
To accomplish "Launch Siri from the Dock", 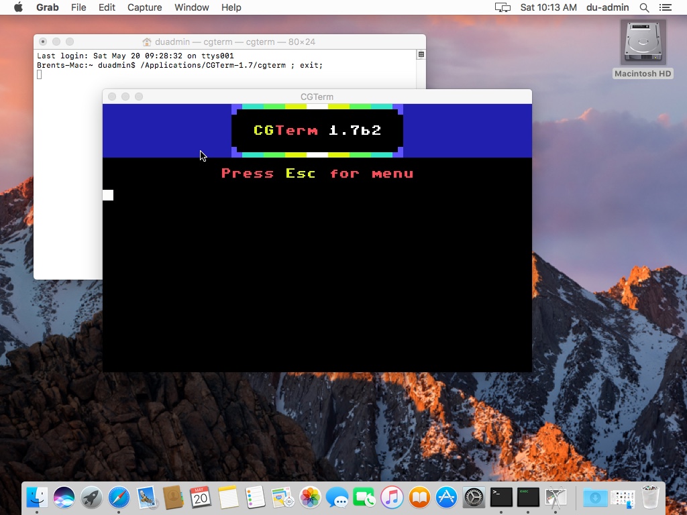I will (x=64, y=498).
